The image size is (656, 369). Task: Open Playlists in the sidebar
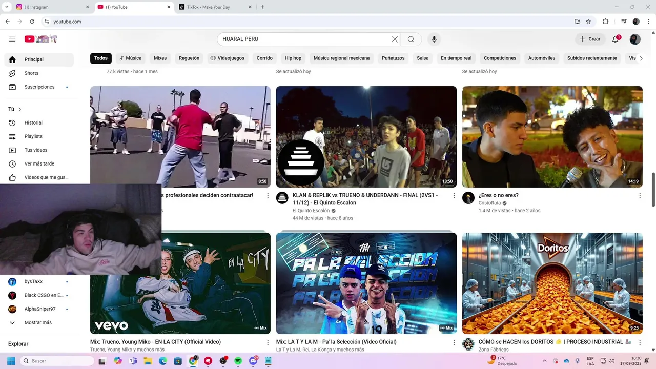[39, 136]
